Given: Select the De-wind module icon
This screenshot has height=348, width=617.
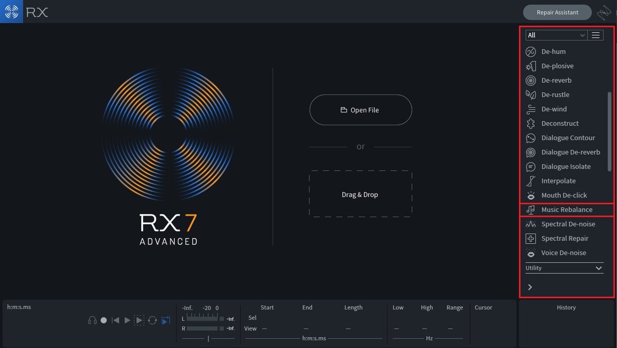Looking at the screenshot, I should 531,109.
